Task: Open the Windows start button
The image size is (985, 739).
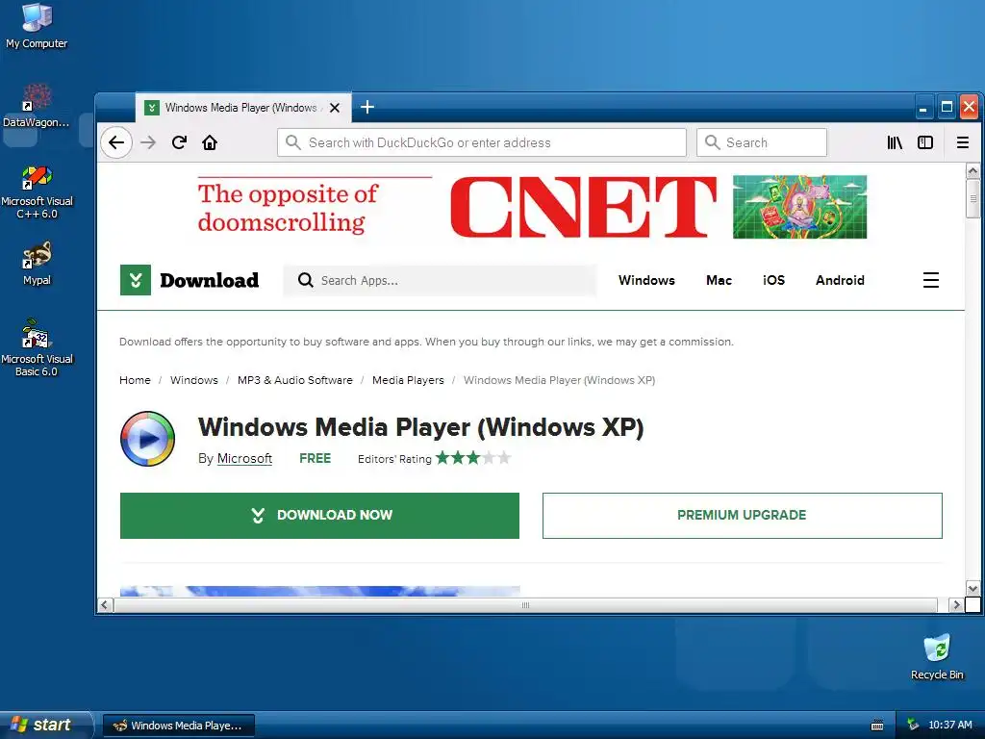Action: pyautogui.click(x=45, y=725)
